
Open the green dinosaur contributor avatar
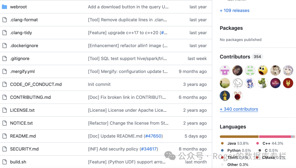pos(263,83)
